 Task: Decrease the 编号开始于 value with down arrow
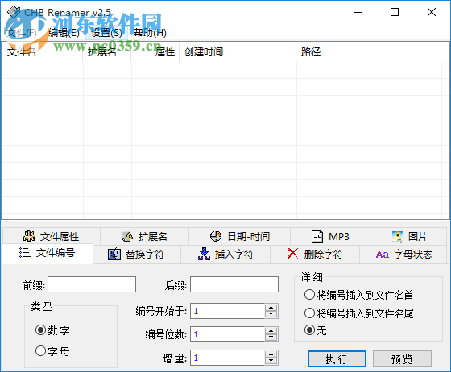coord(271,315)
